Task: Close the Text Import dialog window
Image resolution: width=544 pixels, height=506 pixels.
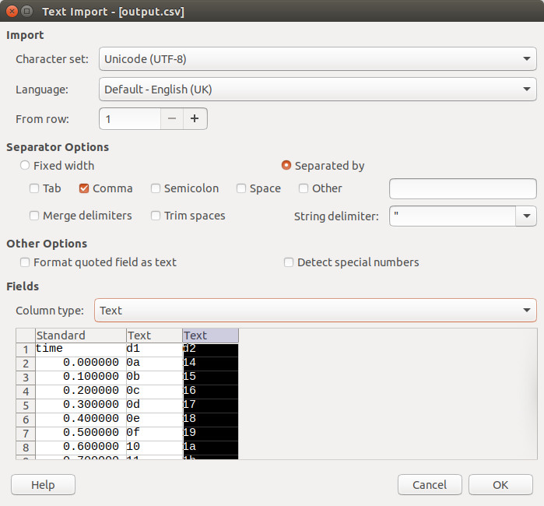Action: pyautogui.click(x=12, y=12)
